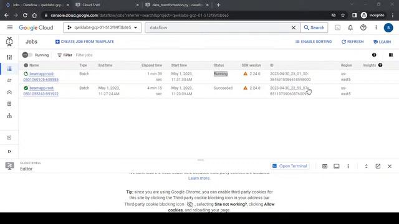Image resolution: width=399 pixels, height=224 pixels.
Task: Click the Name column header
Action: pyautogui.click(x=34, y=65)
